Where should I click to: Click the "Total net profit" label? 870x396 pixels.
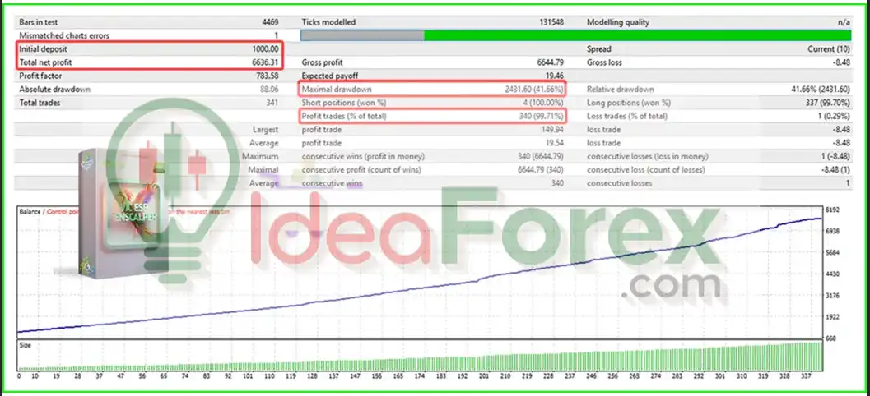pyautogui.click(x=45, y=62)
